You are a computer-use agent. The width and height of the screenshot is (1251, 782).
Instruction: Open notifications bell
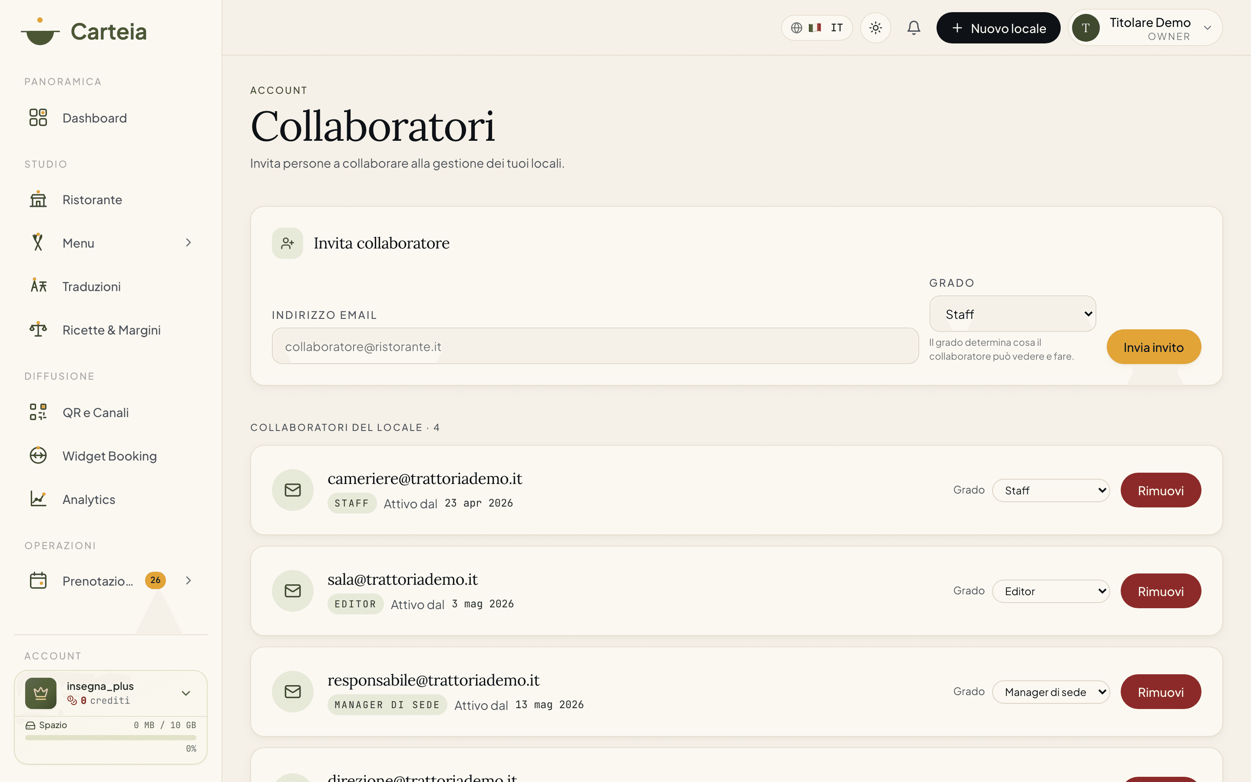[x=913, y=27]
